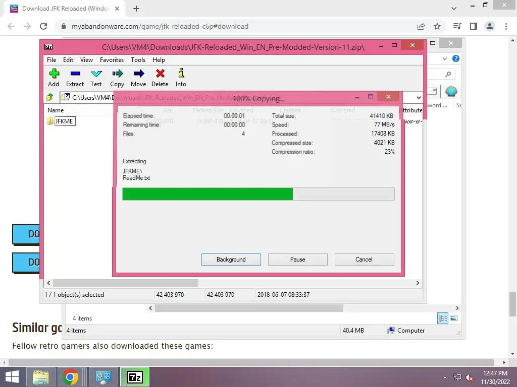The height and width of the screenshot is (387, 517).
Task: Open the Info toolbar icon
Action: tap(181, 78)
